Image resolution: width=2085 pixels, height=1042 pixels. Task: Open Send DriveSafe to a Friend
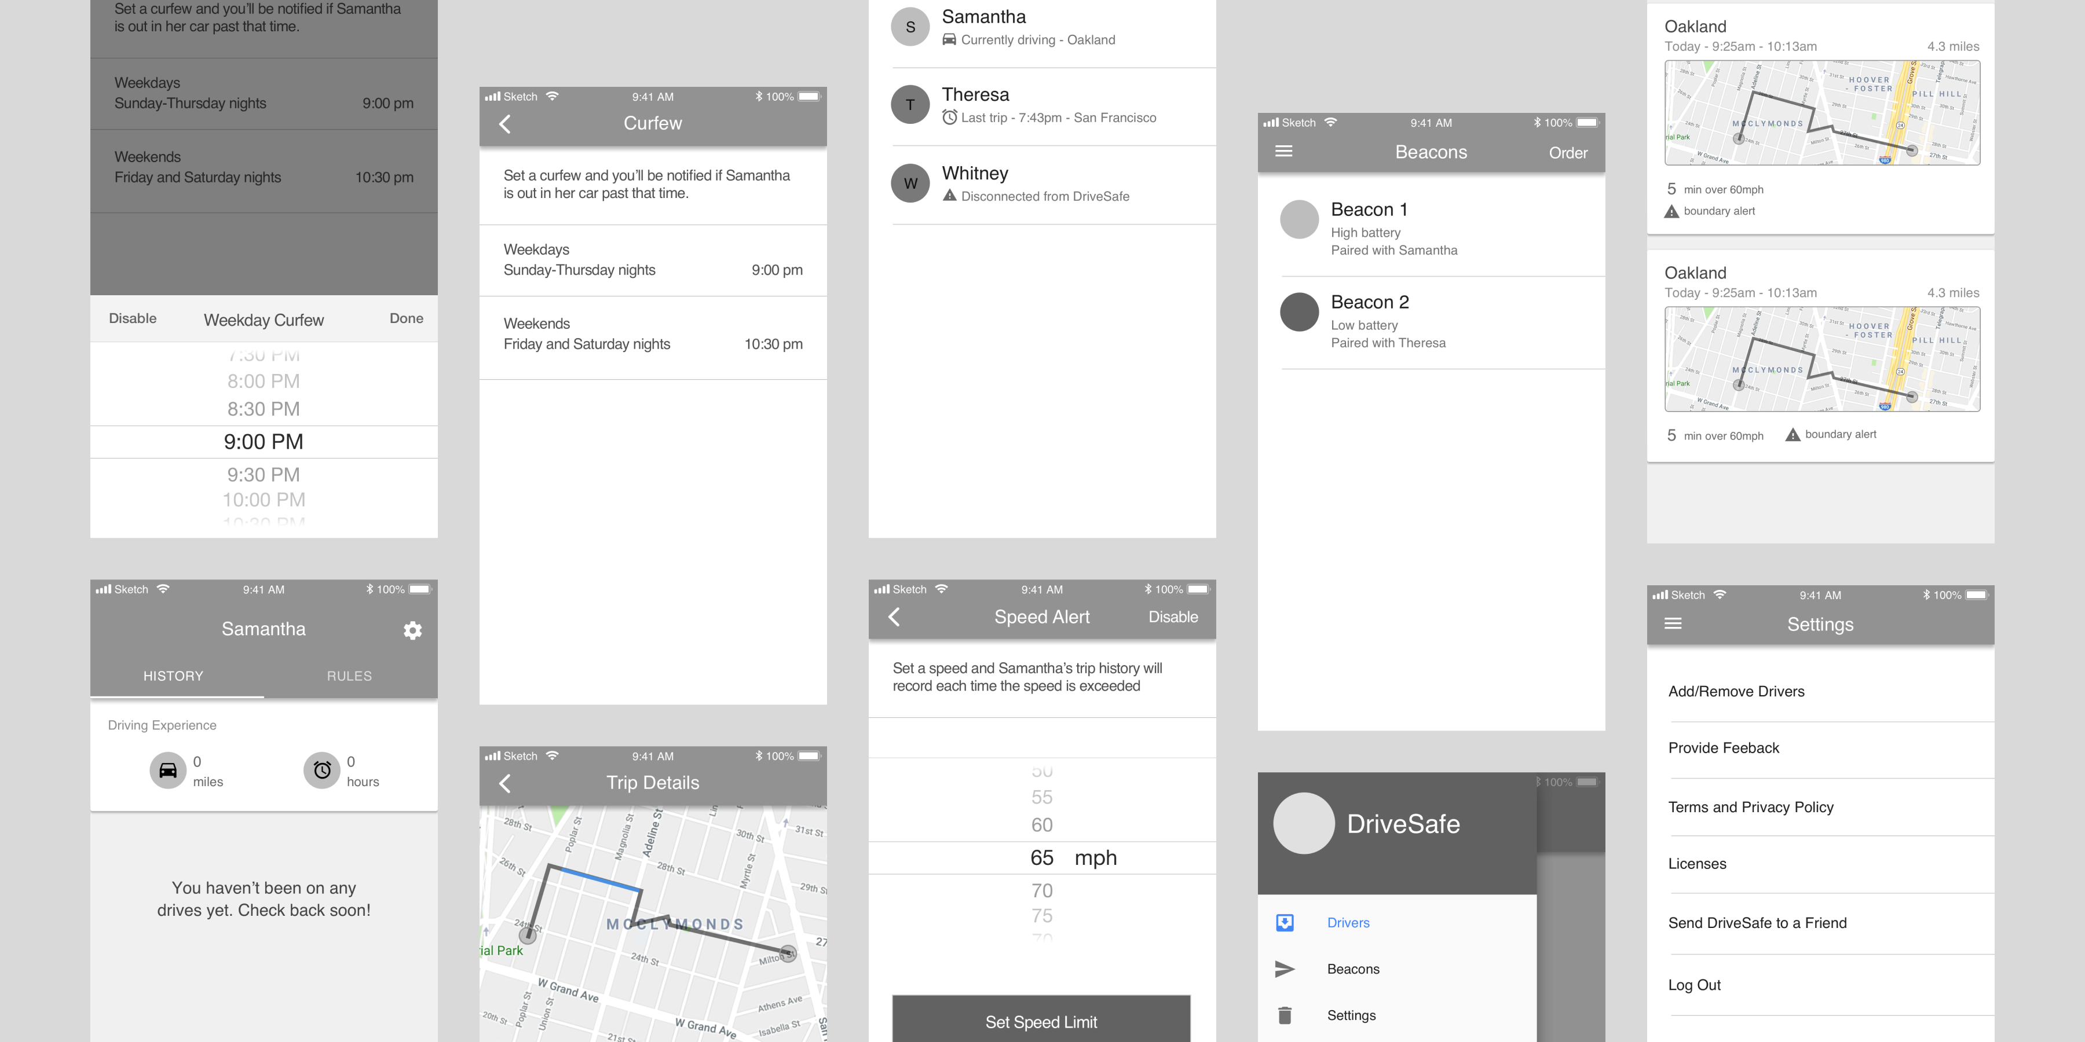1820,923
